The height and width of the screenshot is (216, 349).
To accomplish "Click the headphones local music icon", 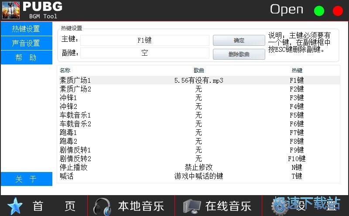I will coord(102,206).
